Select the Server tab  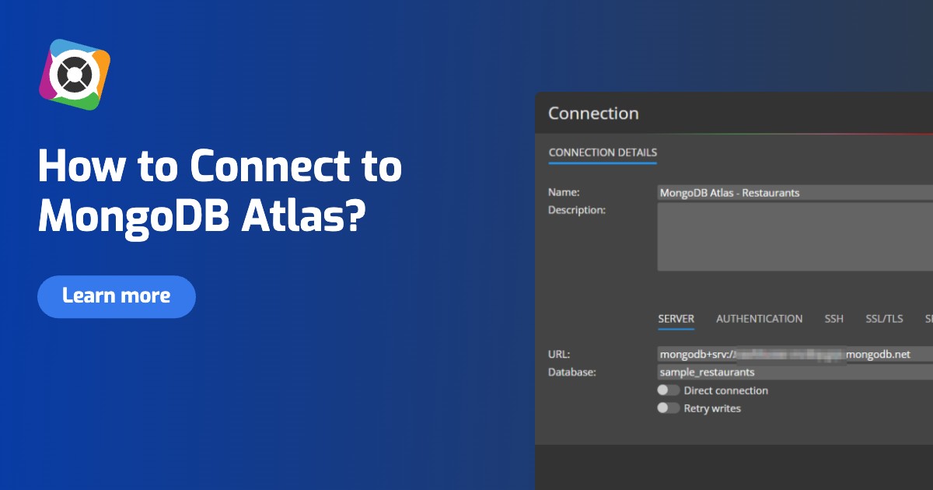[x=676, y=319]
